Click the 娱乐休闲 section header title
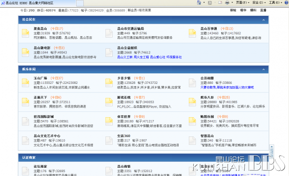The width and height of the screenshot is (289, 176). pos(29,69)
